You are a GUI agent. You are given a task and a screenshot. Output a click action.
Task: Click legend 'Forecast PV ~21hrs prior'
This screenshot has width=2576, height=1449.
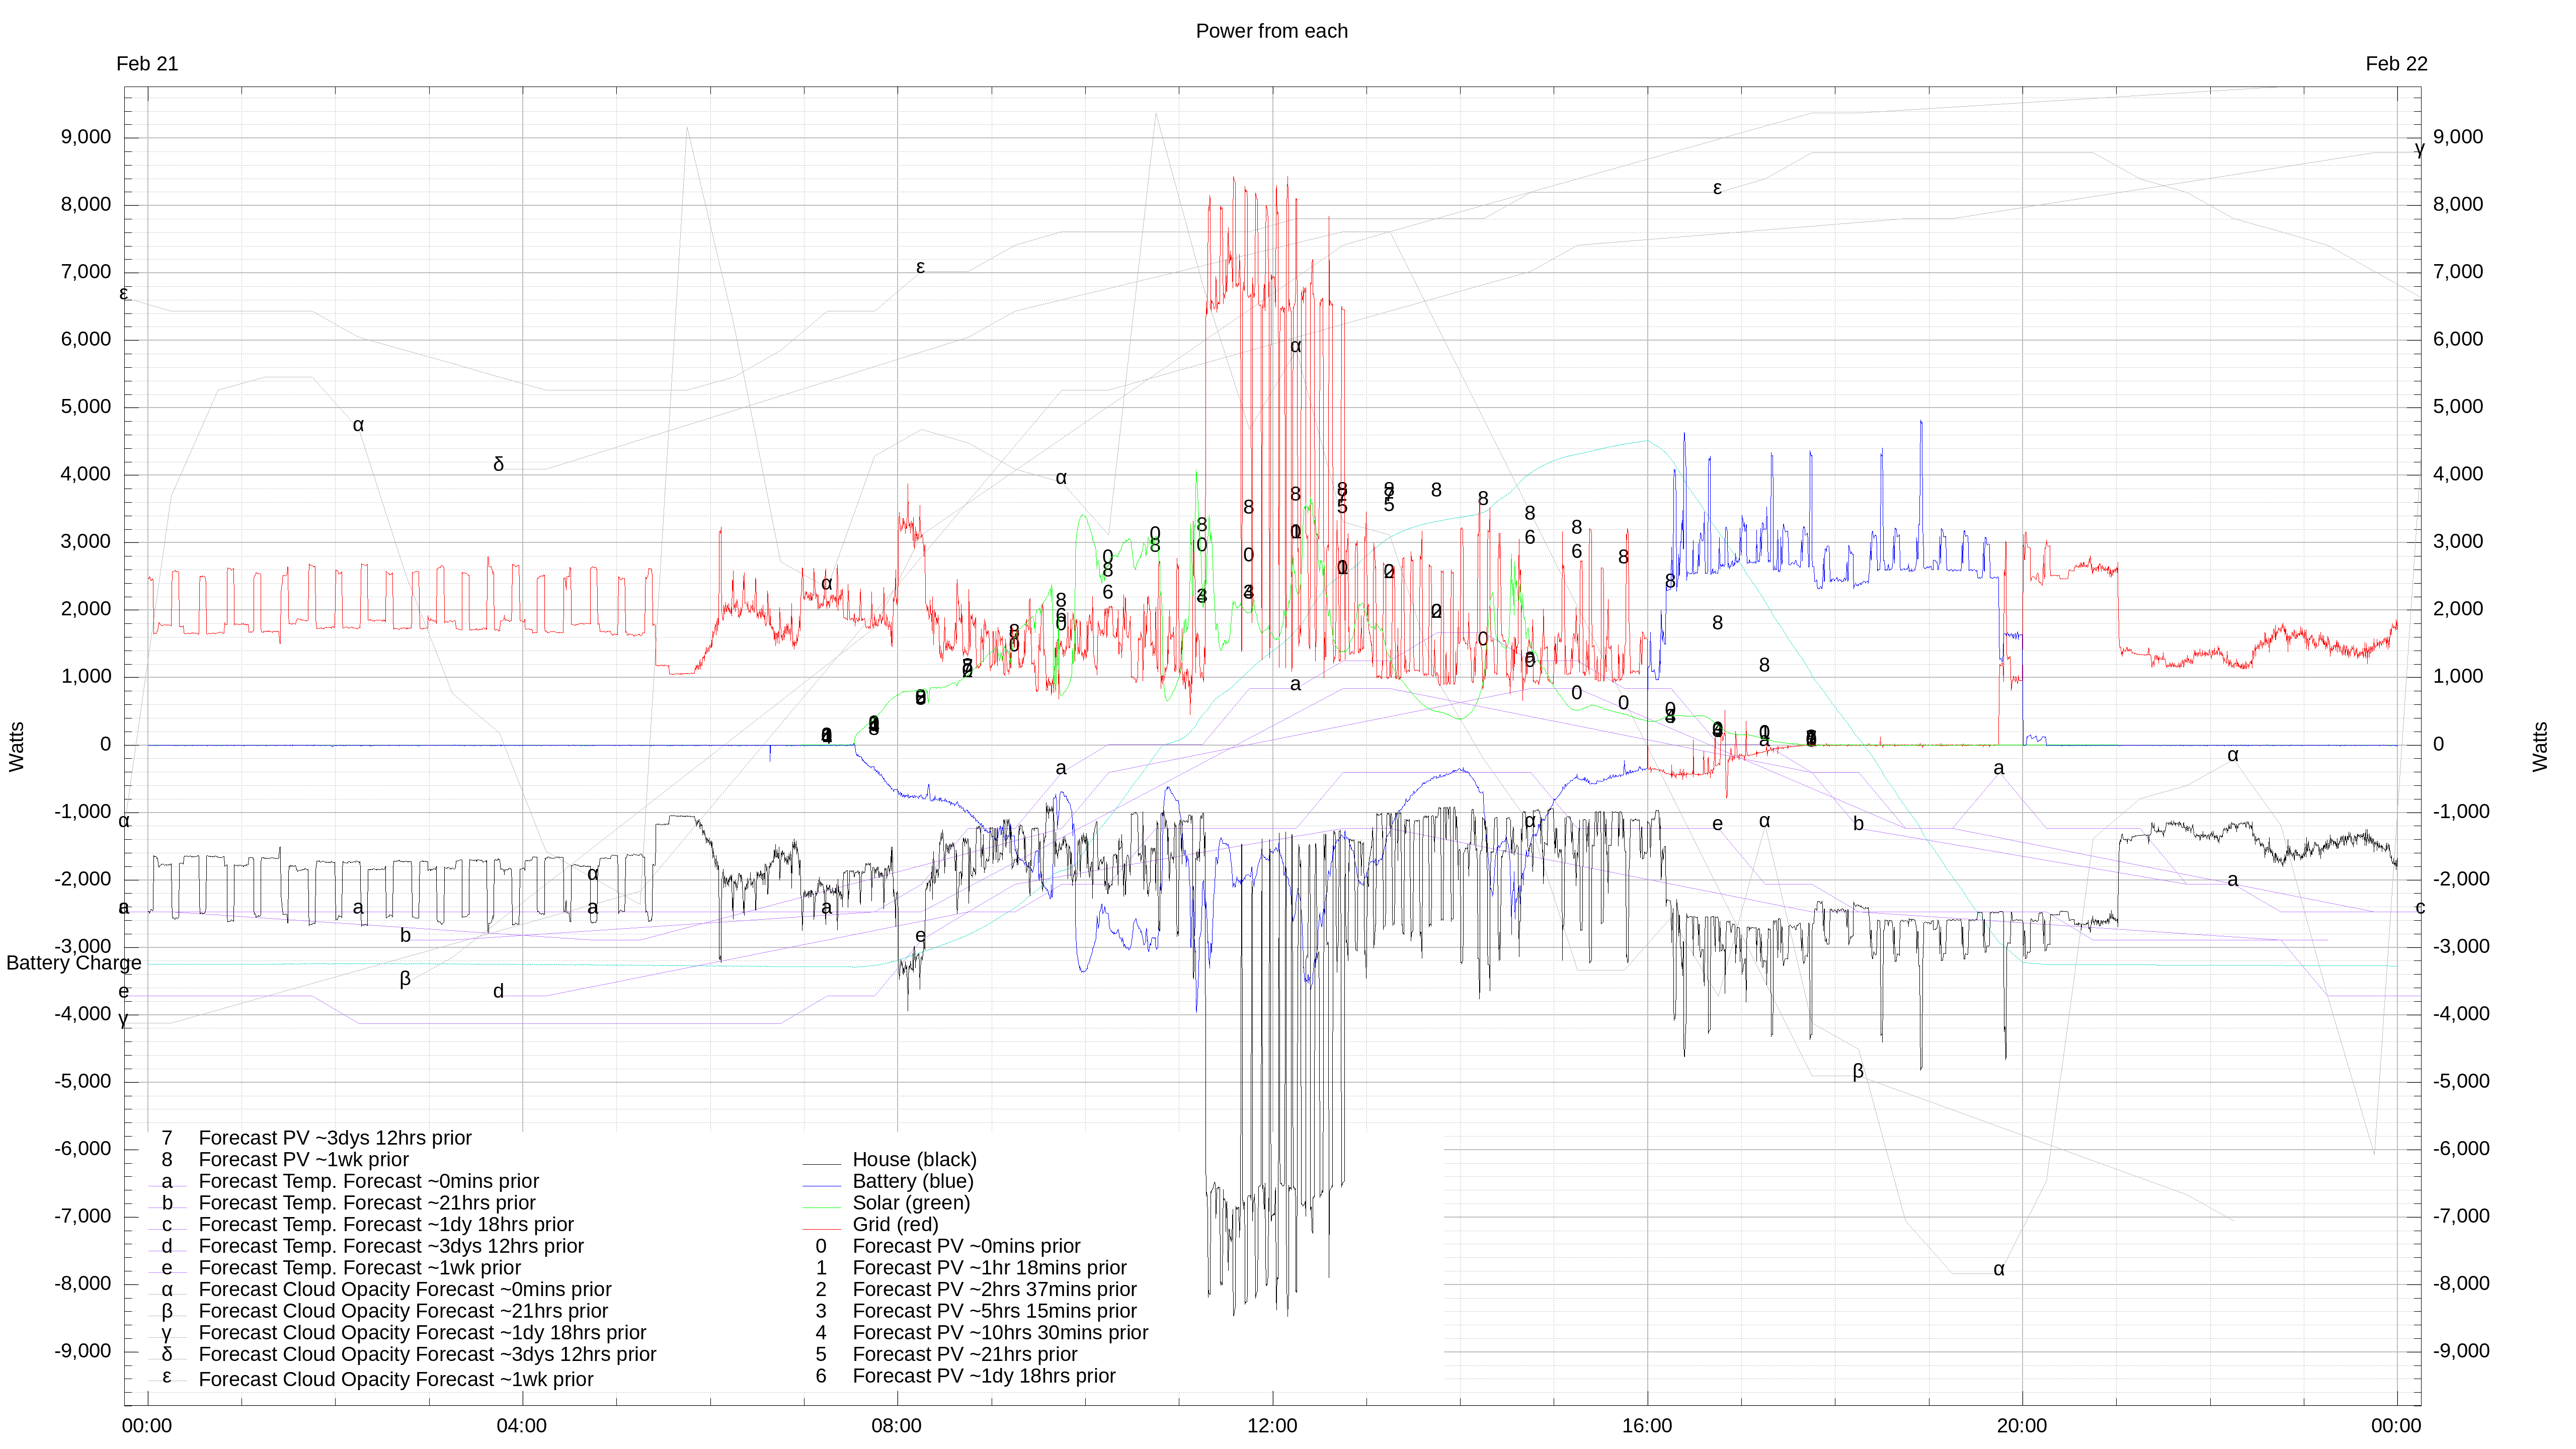click(x=965, y=1355)
